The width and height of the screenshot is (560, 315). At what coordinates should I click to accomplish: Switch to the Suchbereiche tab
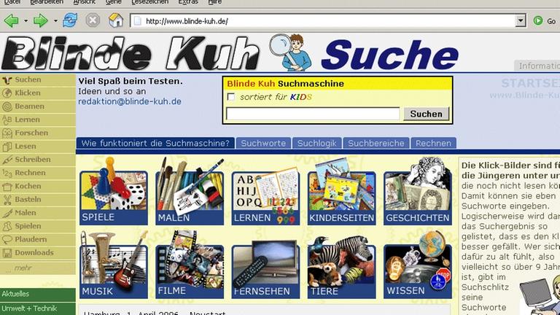tap(376, 143)
